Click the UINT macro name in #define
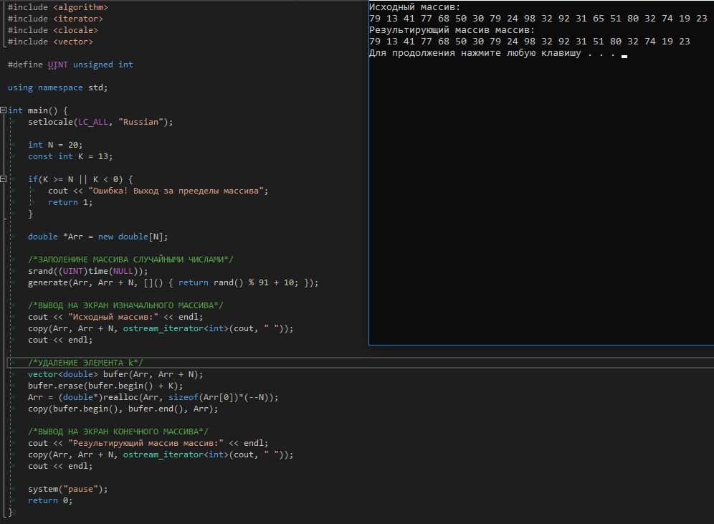The width and height of the screenshot is (714, 524). click(57, 65)
